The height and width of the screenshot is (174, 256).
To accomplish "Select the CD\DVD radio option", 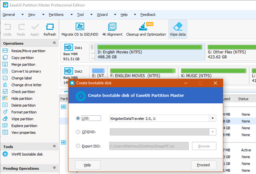I will click(x=78, y=132).
